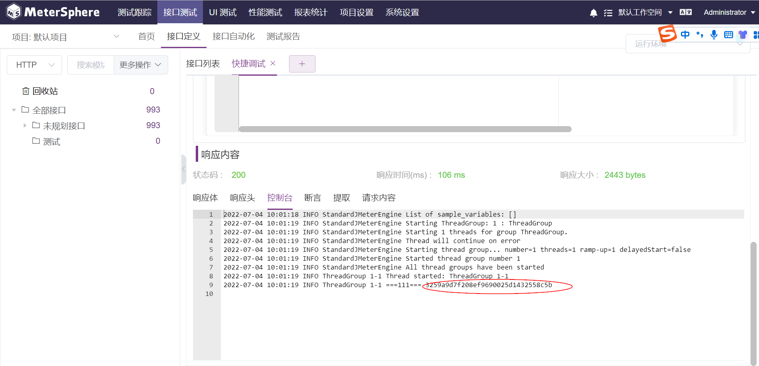Collapse the left sidebar handle
This screenshot has height=366, width=759.
click(183, 169)
